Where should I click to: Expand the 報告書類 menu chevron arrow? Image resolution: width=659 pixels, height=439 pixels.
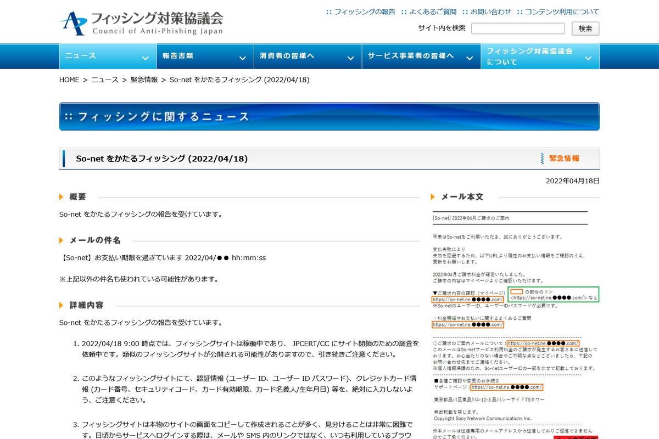(242, 58)
